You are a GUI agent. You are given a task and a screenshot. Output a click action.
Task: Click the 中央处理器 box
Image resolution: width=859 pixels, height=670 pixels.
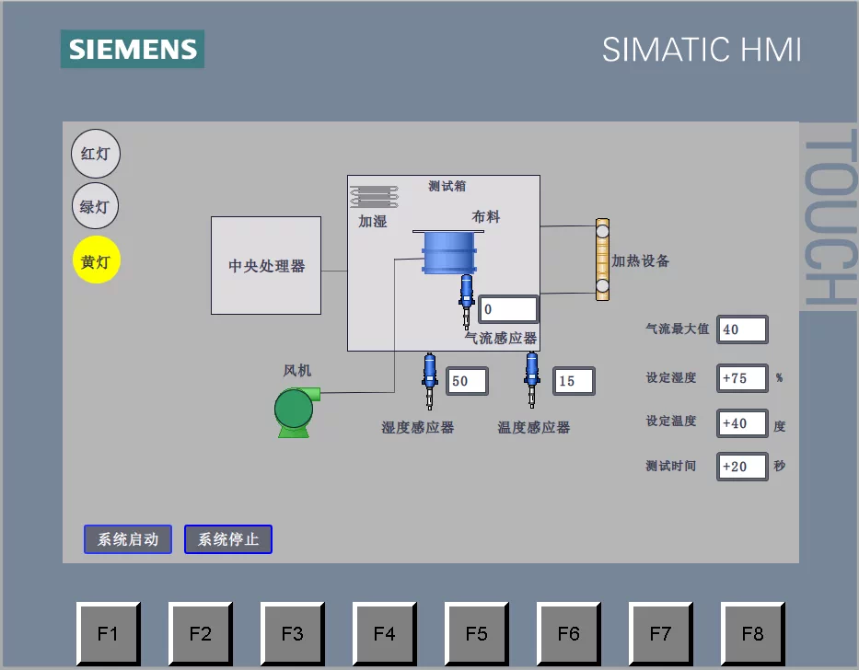click(266, 266)
